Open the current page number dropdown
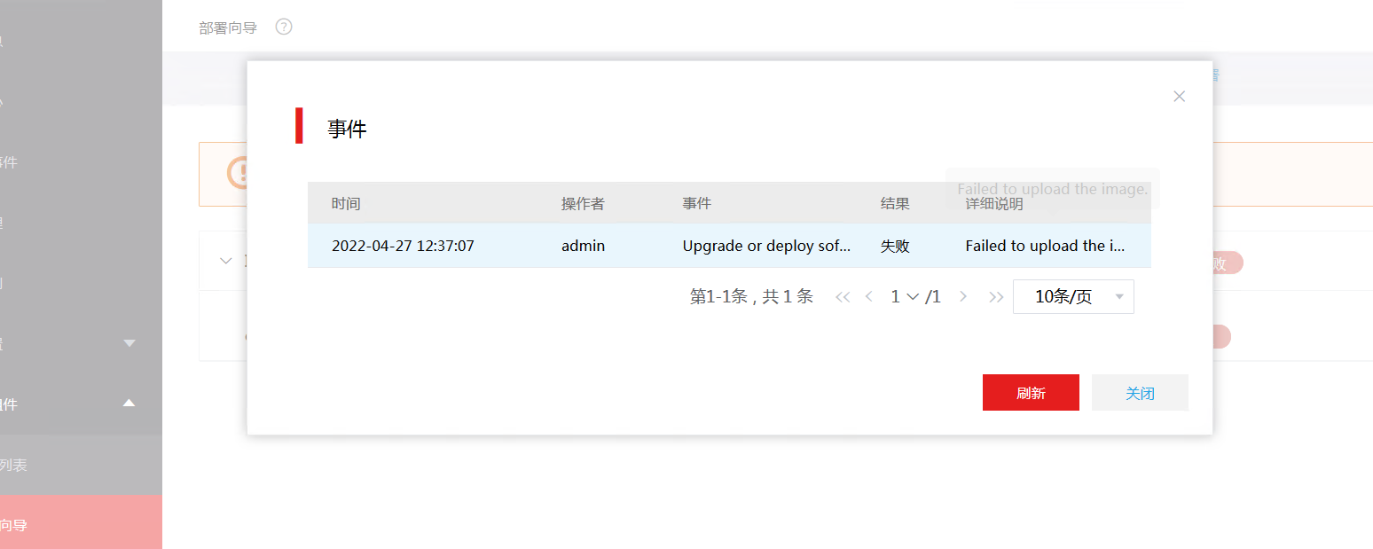1373x549 pixels. (906, 297)
